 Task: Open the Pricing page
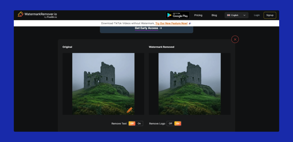198,15
